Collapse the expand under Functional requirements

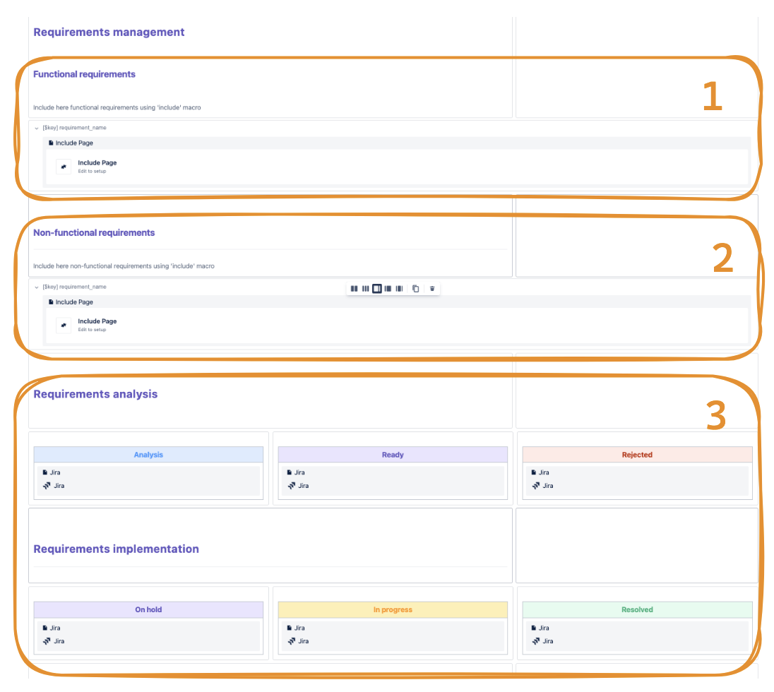point(36,128)
